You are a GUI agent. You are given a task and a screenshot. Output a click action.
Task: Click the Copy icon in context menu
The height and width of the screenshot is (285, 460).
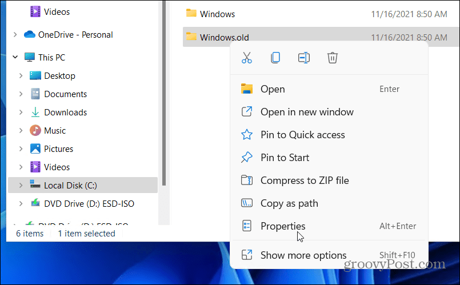(275, 58)
